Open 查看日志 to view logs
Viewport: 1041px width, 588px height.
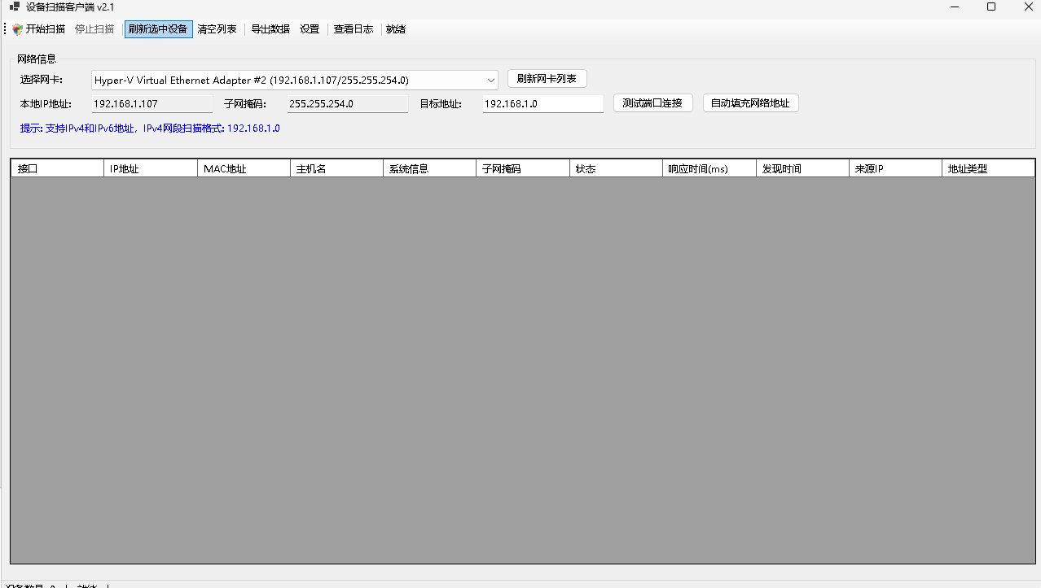354,29
